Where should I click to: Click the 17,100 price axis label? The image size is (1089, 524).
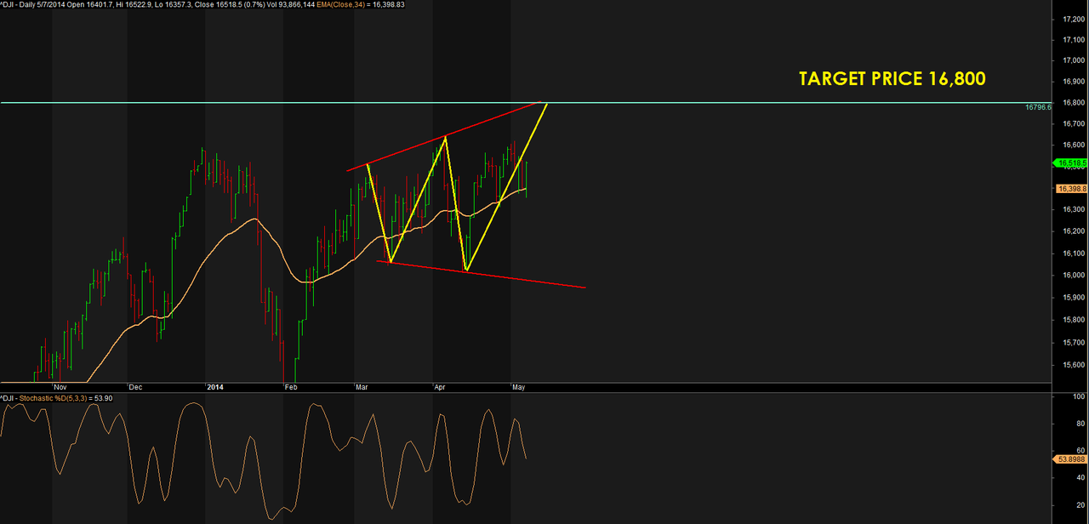[1074, 38]
